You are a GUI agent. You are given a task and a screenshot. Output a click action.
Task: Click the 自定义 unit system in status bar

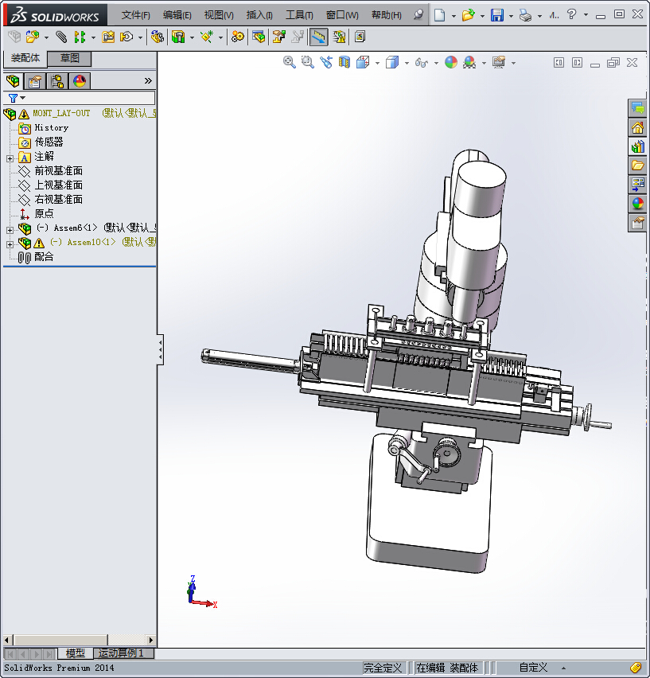coord(533,668)
